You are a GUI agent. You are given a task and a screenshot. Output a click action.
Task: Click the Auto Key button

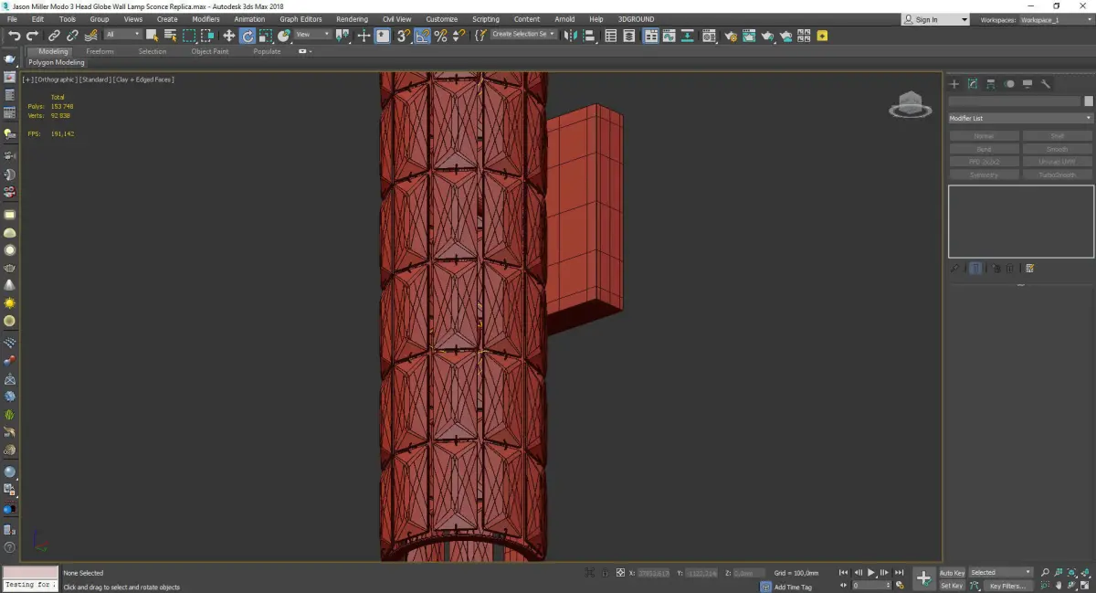pos(953,573)
